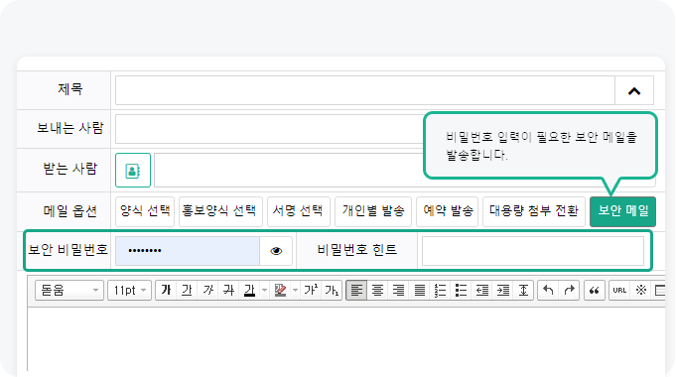Click the 메일 옵션 label

69,211
